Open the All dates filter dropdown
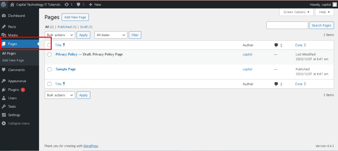This screenshot has height=151, width=338. tap(111, 35)
